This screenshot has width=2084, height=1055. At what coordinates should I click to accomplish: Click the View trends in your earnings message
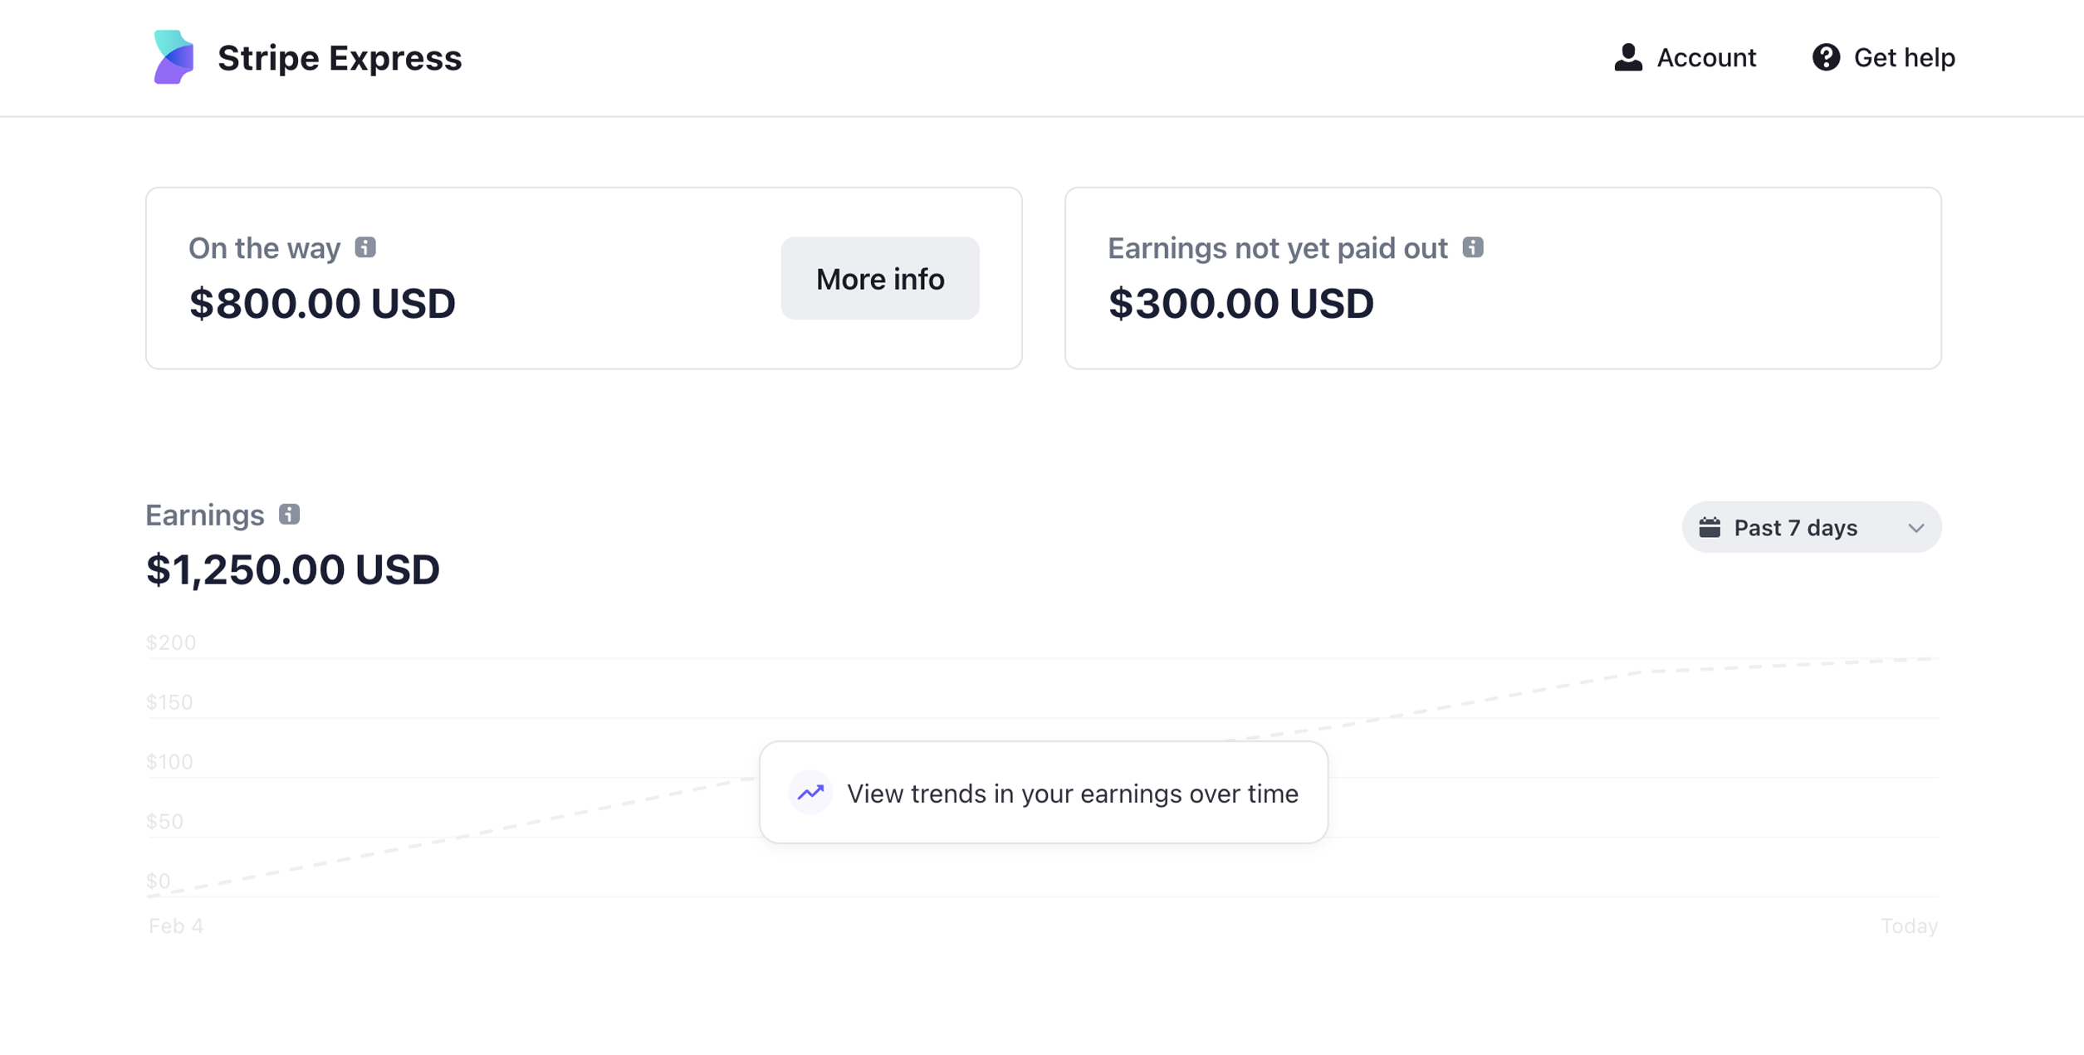tap(1072, 793)
